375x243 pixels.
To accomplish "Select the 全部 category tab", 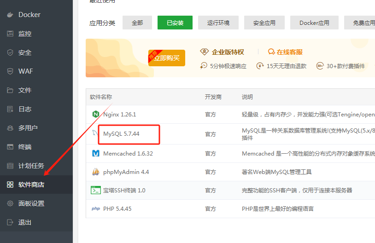I will [x=137, y=23].
